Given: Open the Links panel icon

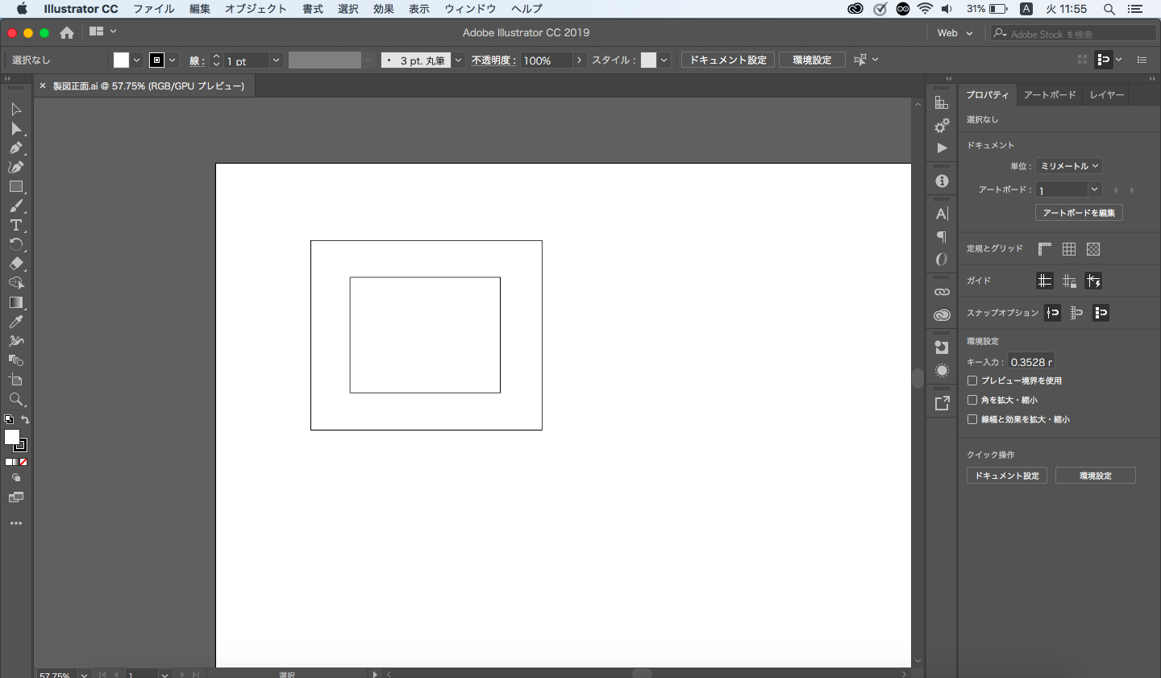Looking at the screenshot, I should coord(942,292).
